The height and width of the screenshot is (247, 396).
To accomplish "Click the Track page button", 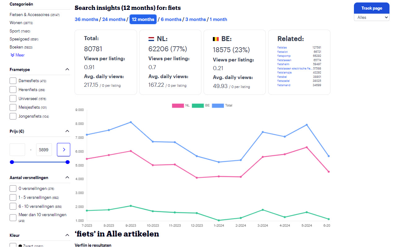I will pos(372,8).
